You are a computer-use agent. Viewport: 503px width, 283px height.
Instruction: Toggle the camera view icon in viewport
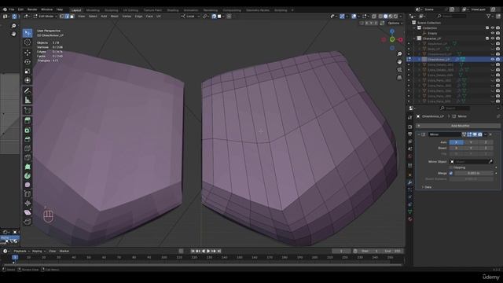[399, 70]
